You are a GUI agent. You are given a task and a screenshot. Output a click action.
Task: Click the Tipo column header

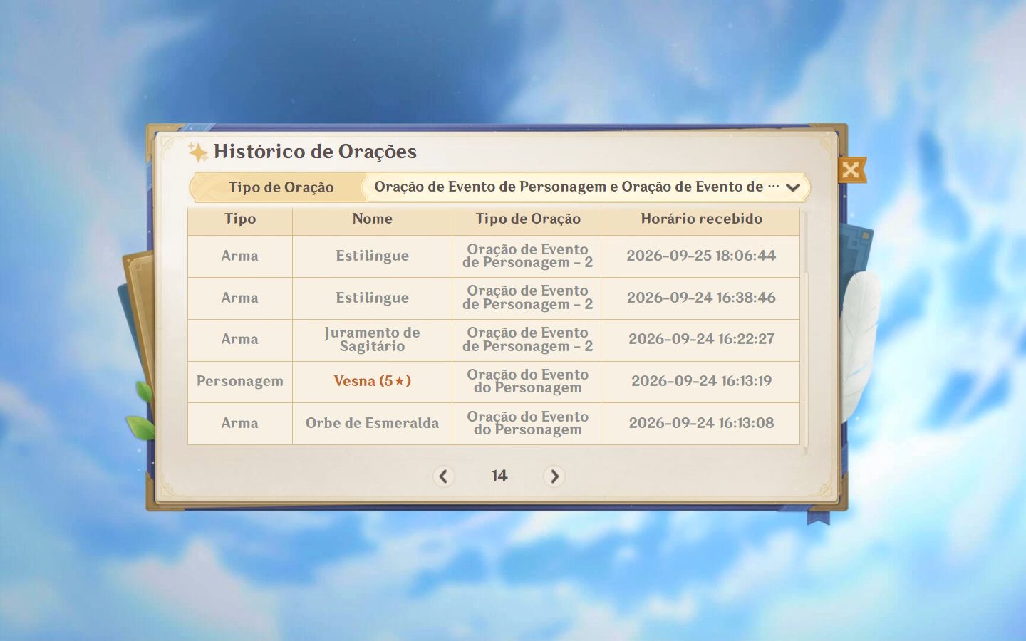coord(240,219)
